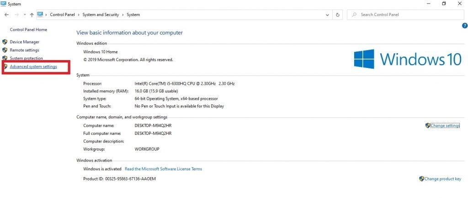Click the shield icon beside Device Manager

5,42
